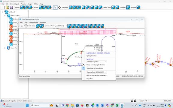Select the Source Files tree item
The height and width of the screenshot is (108, 173).
pos(14,48)
